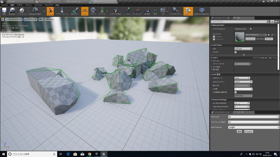This screenshot has height=157, width=280.
Task: Open WorldGridMaterial material dropdown
Action: (x=256, y=35)
